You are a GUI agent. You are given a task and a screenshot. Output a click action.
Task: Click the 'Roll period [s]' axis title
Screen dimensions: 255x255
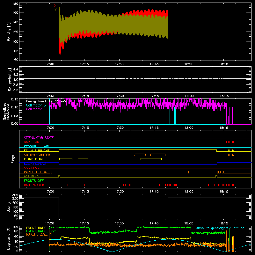click(9, 79)
